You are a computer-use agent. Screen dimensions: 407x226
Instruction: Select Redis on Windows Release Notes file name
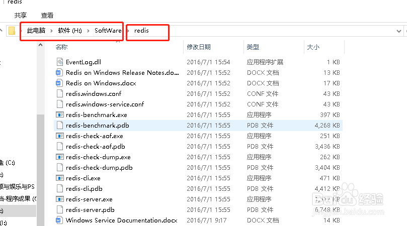122,72
